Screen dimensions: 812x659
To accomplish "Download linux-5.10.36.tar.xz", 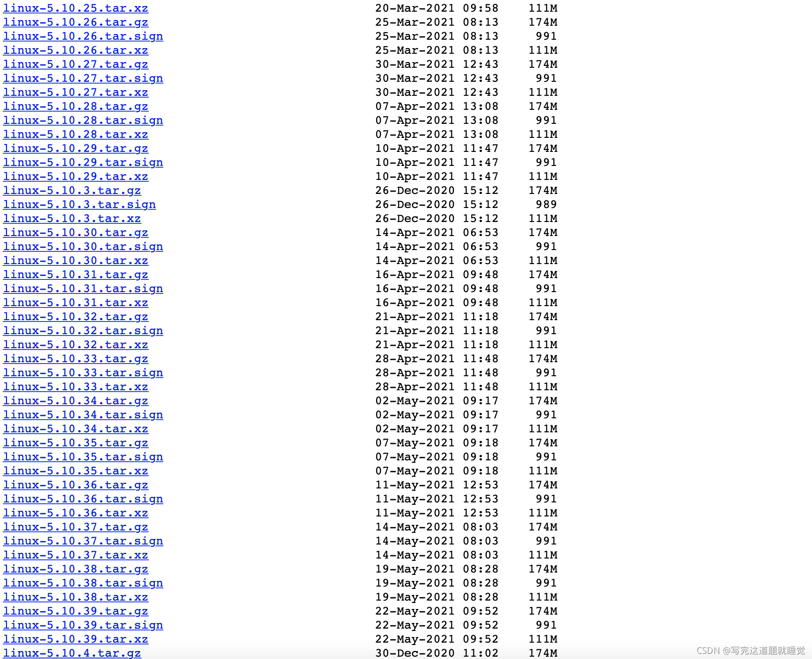I will (x=76, y=513).
